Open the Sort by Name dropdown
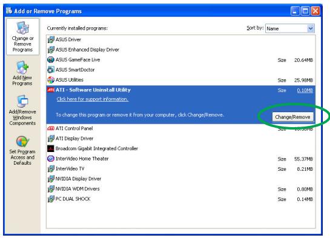This screenshot has height=238, width=330. point(290,28)
